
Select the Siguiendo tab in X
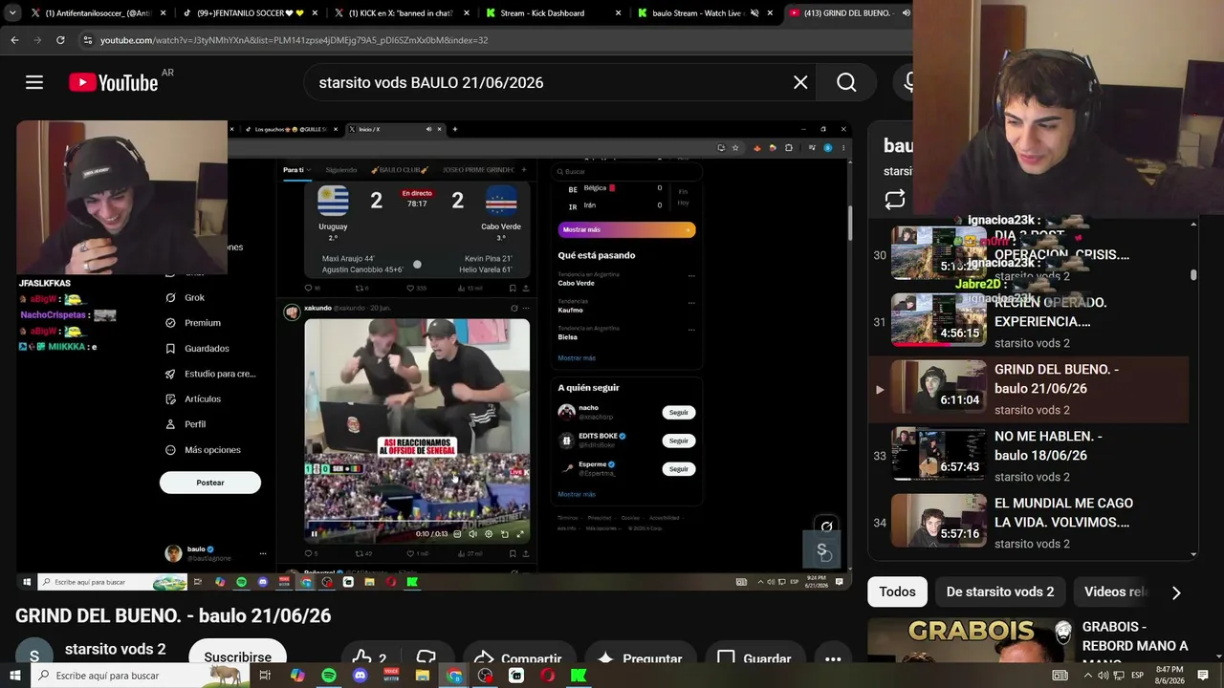(x=341, y=170)
